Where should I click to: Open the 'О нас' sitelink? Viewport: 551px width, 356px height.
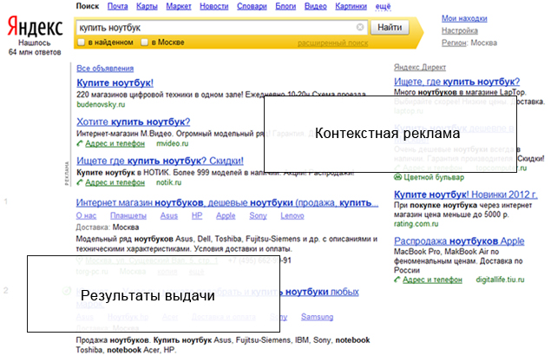[86, 215]
